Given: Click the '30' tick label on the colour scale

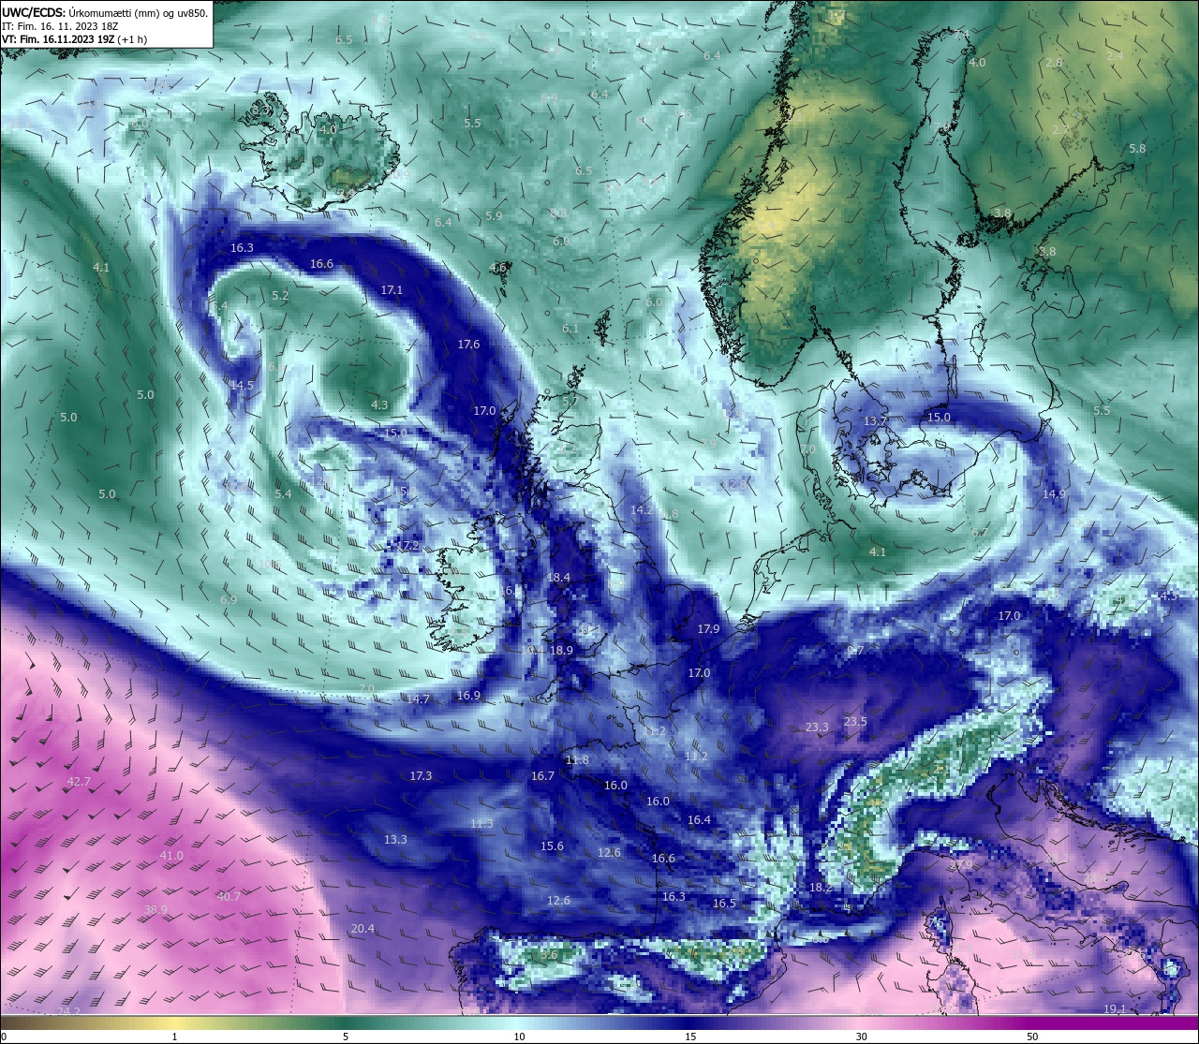Looking at the screenshot, I should (x=861, y=1037).
